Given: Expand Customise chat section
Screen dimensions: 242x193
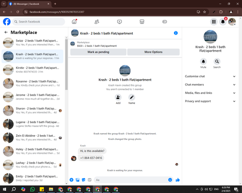Looking at the screenshot, I should click(x=210, y=76).
